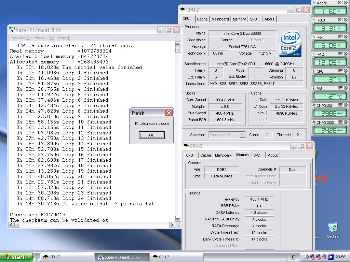This screenshot has height=262, width=350.
Task: Click the Super PI horizontal scrollbar left arrow
Action: 11,225
